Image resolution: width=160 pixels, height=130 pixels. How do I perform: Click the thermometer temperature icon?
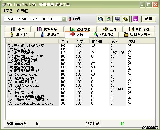click(70, 19)
